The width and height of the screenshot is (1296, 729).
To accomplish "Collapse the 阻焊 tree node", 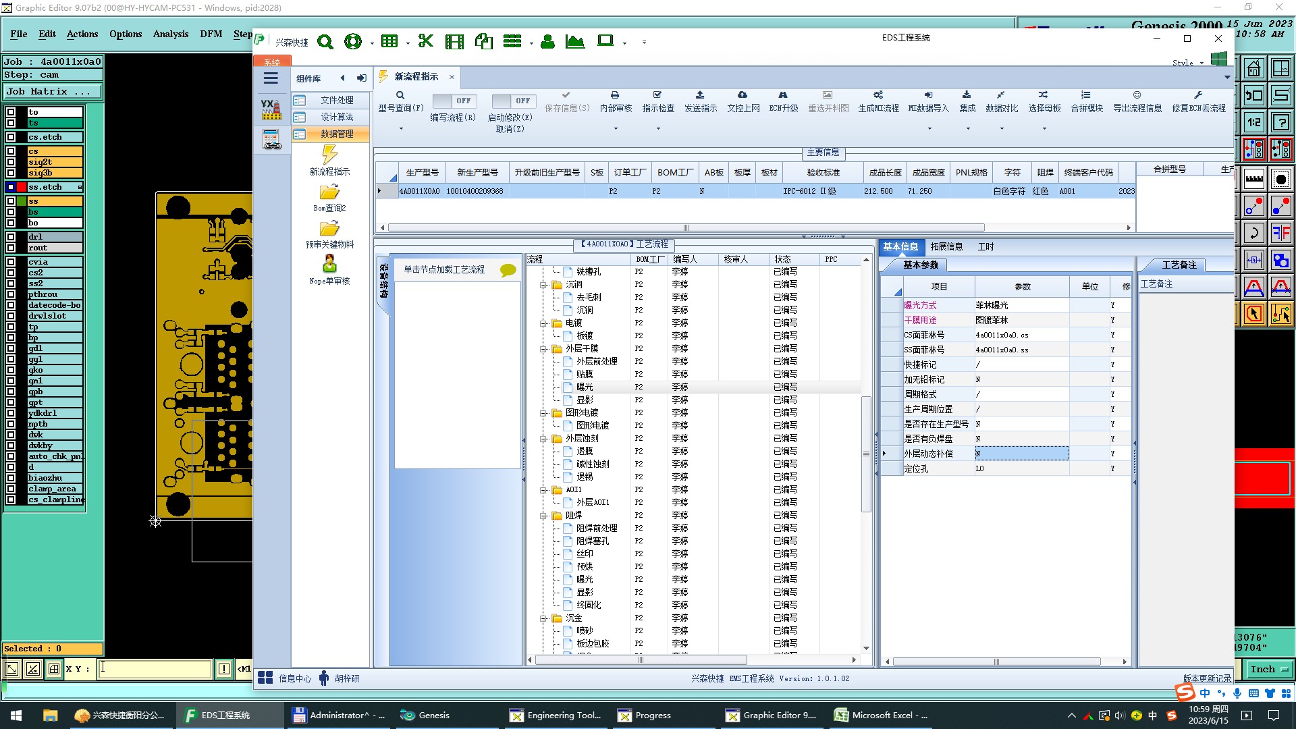I will pyautogui.click(x=543, y=516).
